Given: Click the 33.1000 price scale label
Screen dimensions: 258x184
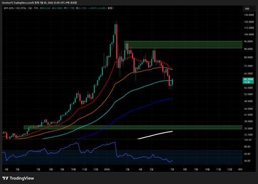Looking at the screenshot, I should tap(248, 135).
